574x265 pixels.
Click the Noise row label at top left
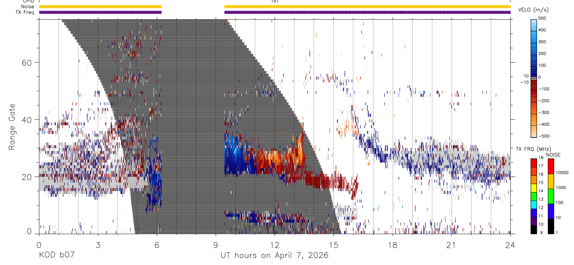(x=29, y=7)
